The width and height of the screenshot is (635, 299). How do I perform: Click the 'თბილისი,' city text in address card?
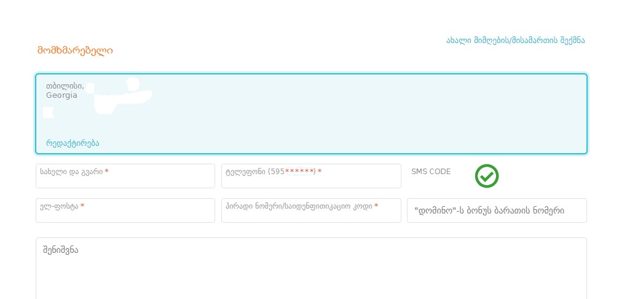click(65, 86)
